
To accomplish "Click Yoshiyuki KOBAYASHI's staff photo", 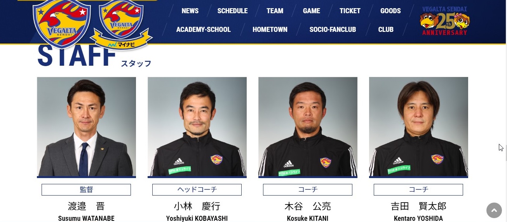I will [x=197, y=127].
